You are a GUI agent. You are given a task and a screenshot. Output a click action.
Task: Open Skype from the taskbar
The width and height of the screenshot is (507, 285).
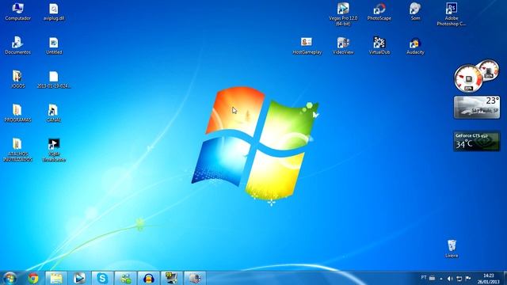pyautogui.click(x=102, y=278)
